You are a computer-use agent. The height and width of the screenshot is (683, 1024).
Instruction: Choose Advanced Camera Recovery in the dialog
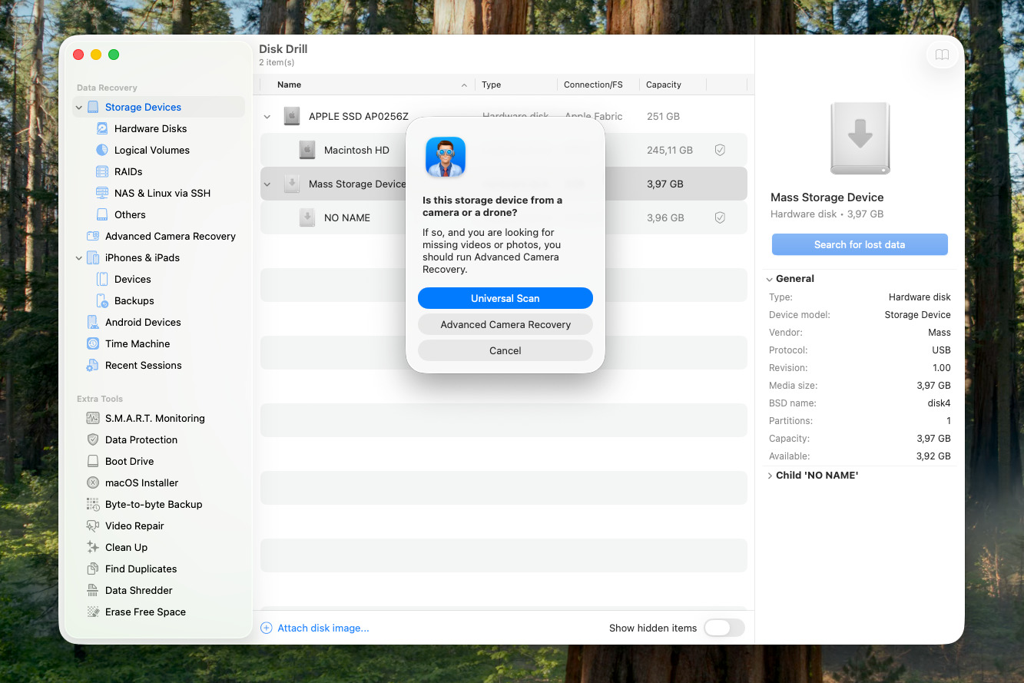click(505, 324)
